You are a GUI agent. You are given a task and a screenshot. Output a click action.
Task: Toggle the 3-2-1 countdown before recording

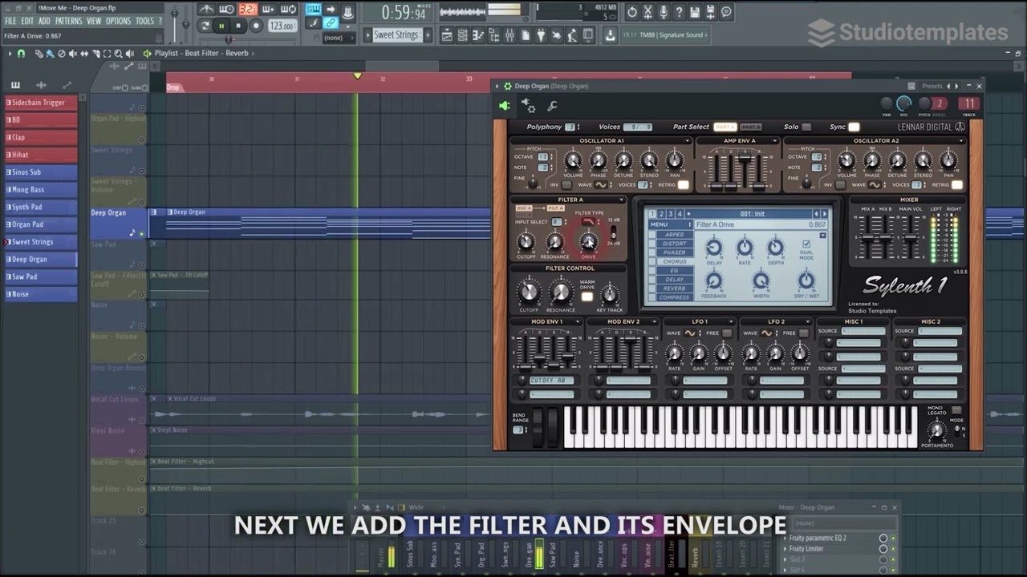point(247,10)
